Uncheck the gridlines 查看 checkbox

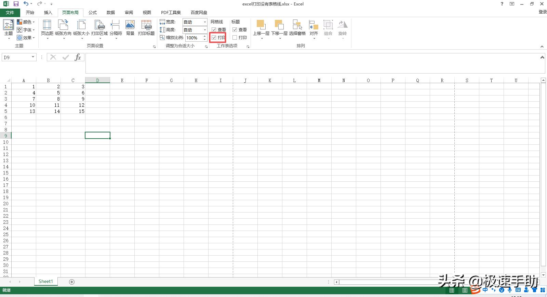pos(214,30)
